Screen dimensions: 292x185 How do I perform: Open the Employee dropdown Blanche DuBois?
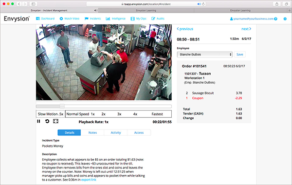205,55
